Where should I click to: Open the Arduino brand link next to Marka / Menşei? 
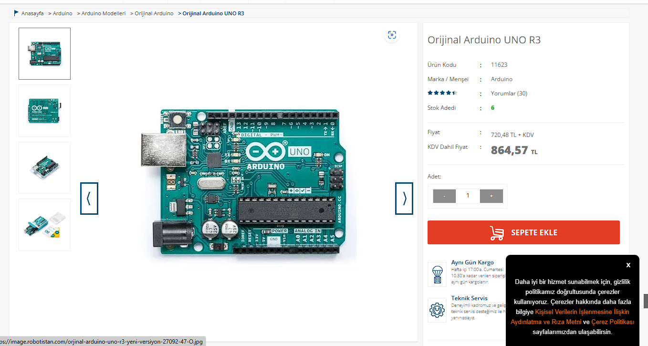[502, 79]
